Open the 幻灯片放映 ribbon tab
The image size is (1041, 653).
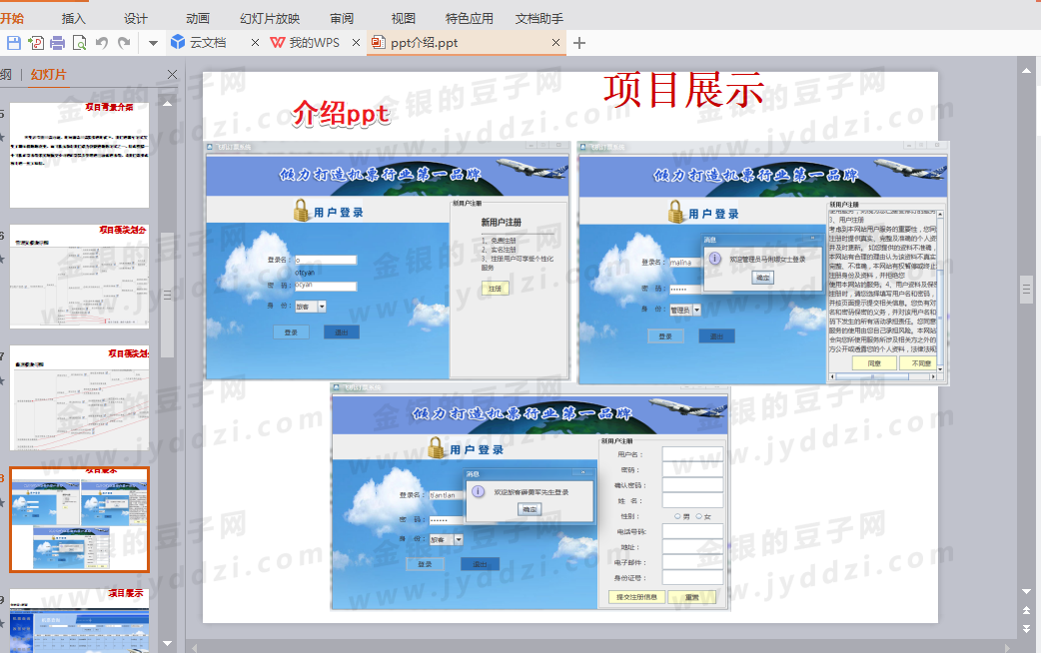click(270, 19)
